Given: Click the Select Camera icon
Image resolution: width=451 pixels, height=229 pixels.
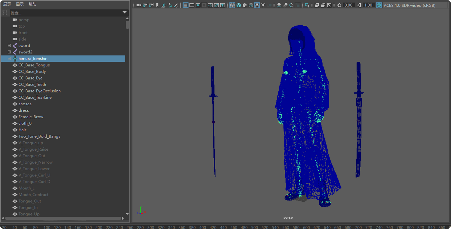Looking at the screenshot, I should [139, 5].
